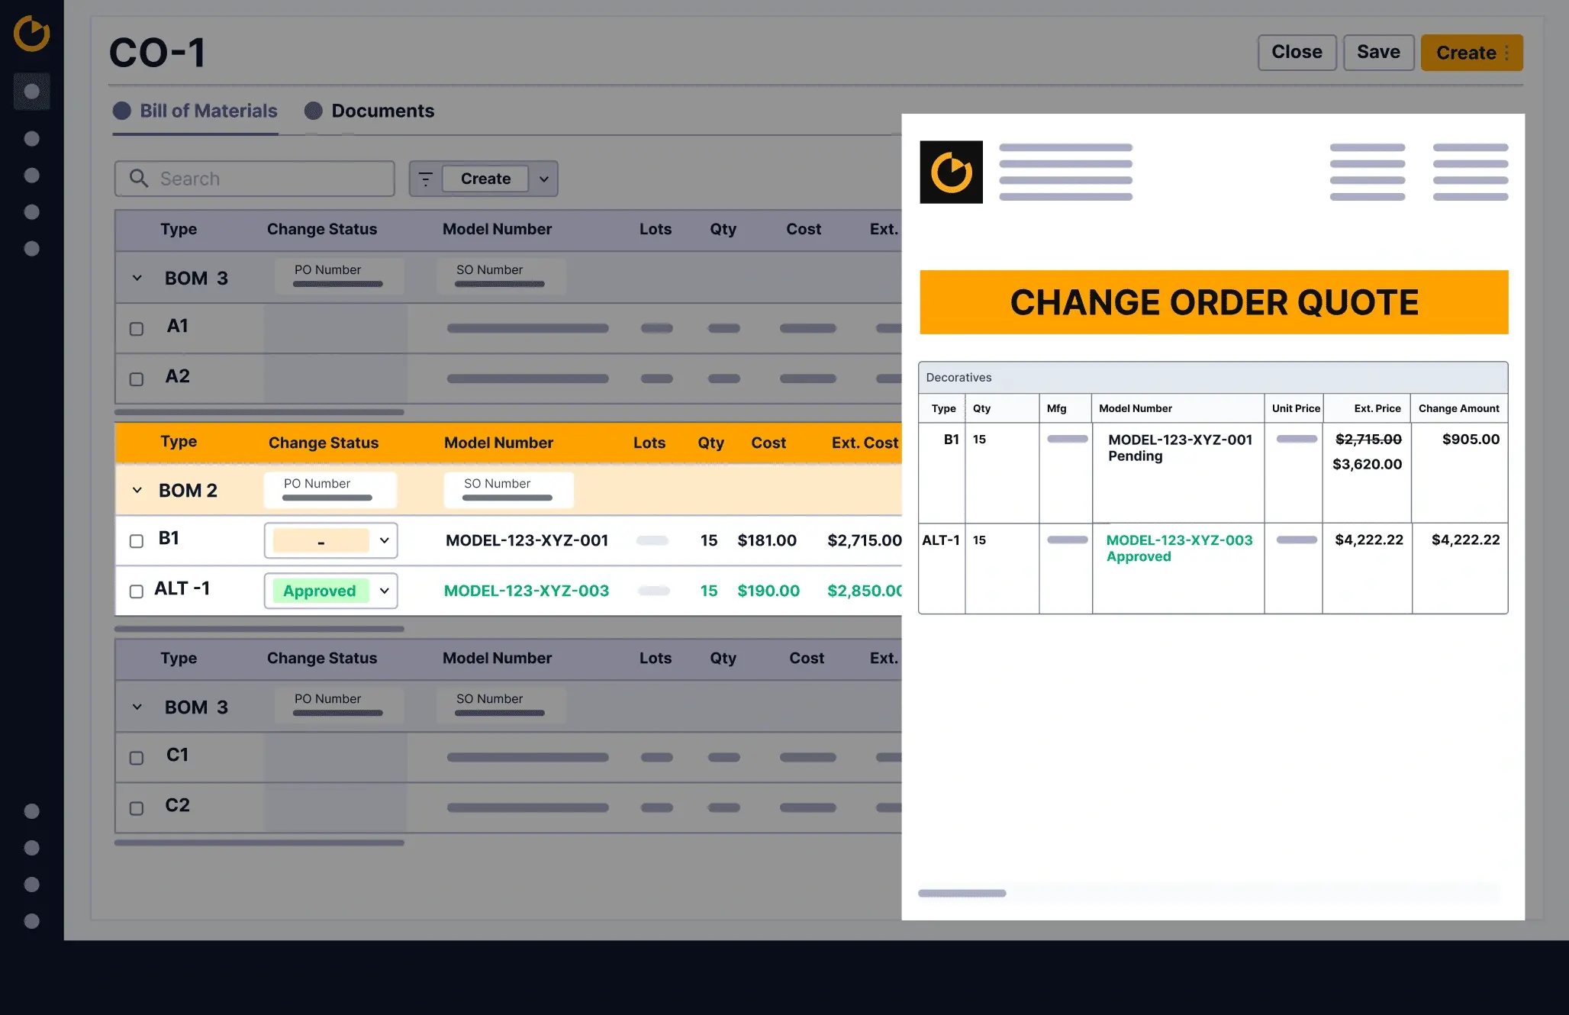Screen dimensions: 1569x1015
Task: Collapse the lower BOM 3 group
Action: 137,707
